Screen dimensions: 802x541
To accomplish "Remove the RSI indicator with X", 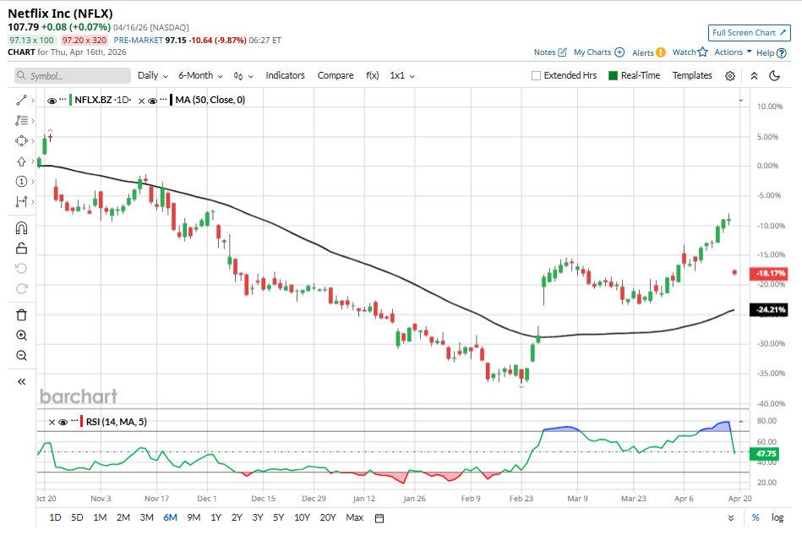I will 52,423.
